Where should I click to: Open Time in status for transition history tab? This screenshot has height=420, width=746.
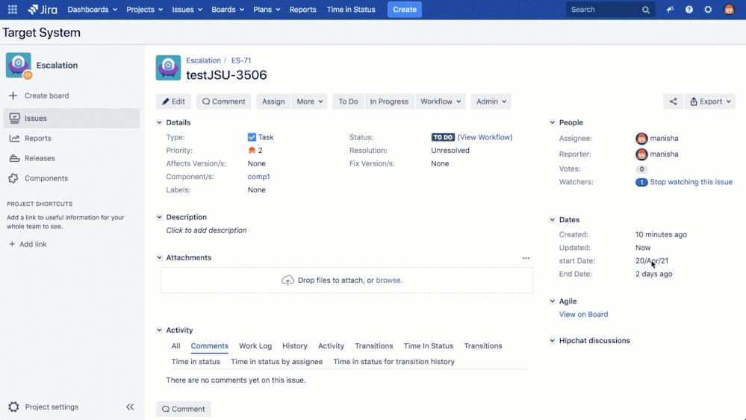coord(394,362)
